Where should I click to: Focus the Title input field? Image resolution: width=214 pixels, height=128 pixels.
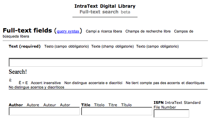117,111
